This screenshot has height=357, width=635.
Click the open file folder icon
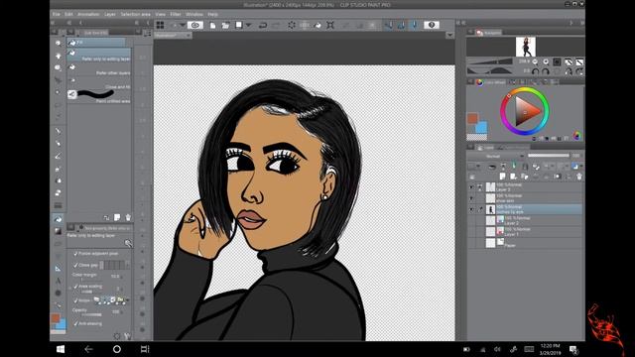click(225, 25)
